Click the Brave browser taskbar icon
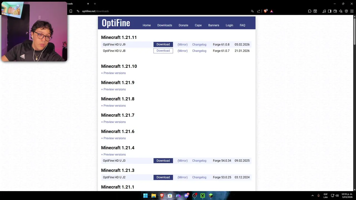 pos(162,196)
